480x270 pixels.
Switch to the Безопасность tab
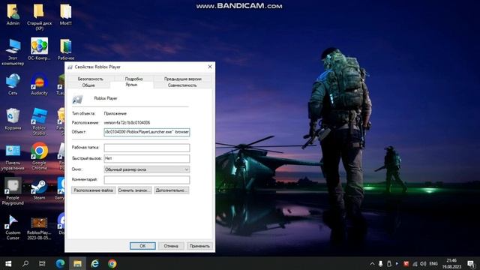pos(90,79)
